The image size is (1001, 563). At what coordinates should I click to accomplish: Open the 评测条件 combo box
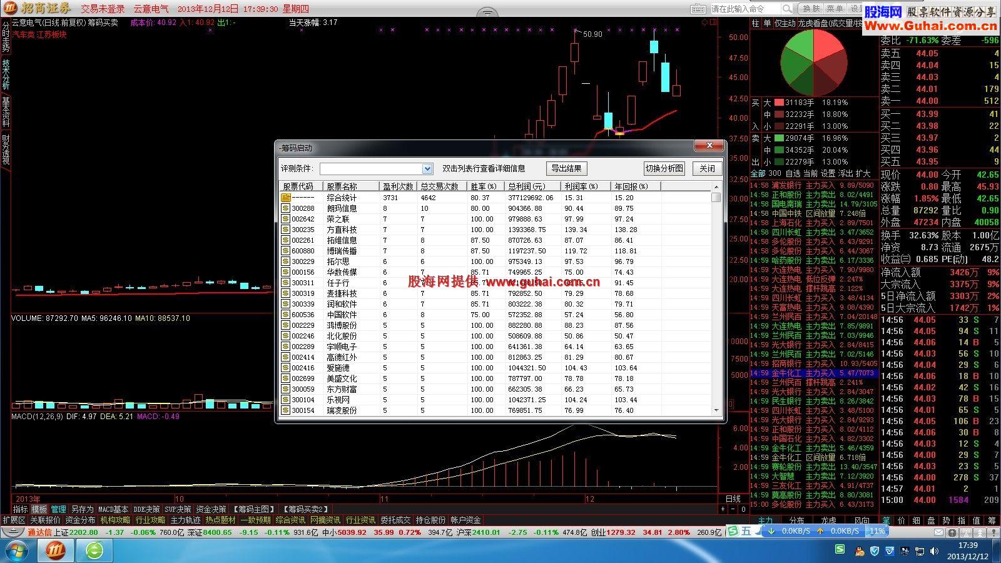[x=376, y=169]
